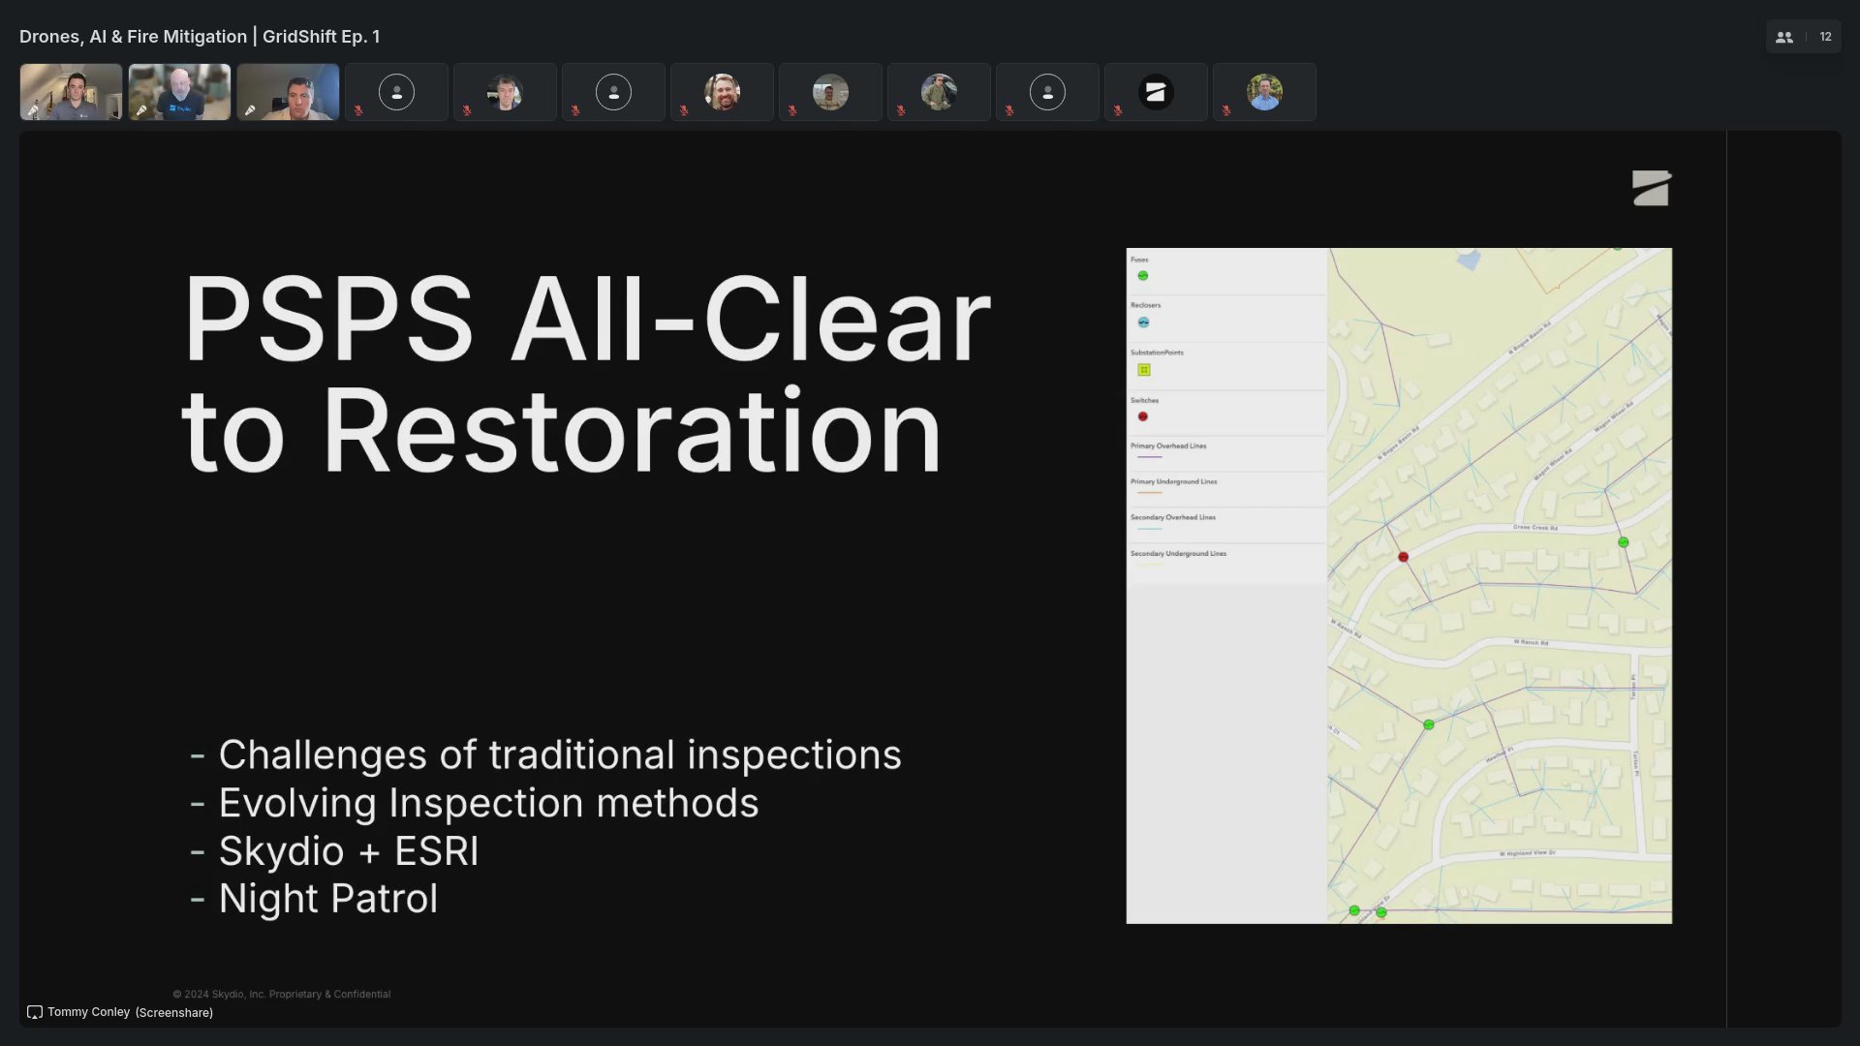This screenshot has width=1860, height=1046.
Task: Click the red Switches legend icon
Action: [x=1143, y=416]
